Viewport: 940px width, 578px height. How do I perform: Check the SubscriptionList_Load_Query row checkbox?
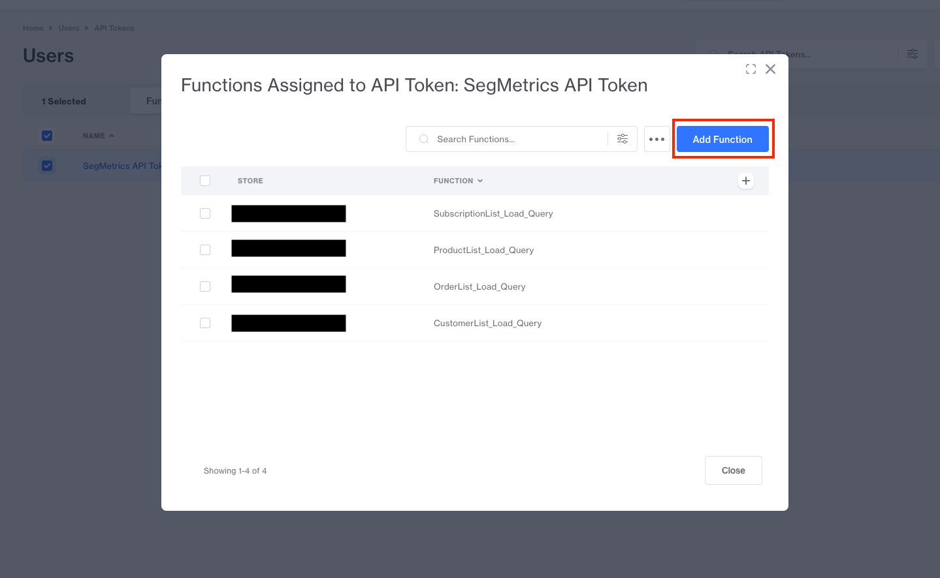[x=205, y=213]
